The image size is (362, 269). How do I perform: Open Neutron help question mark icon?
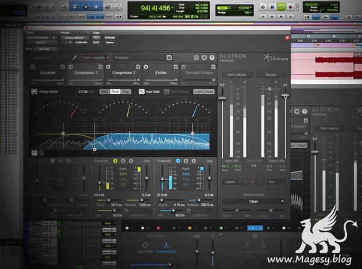click(x=212, y=58)
